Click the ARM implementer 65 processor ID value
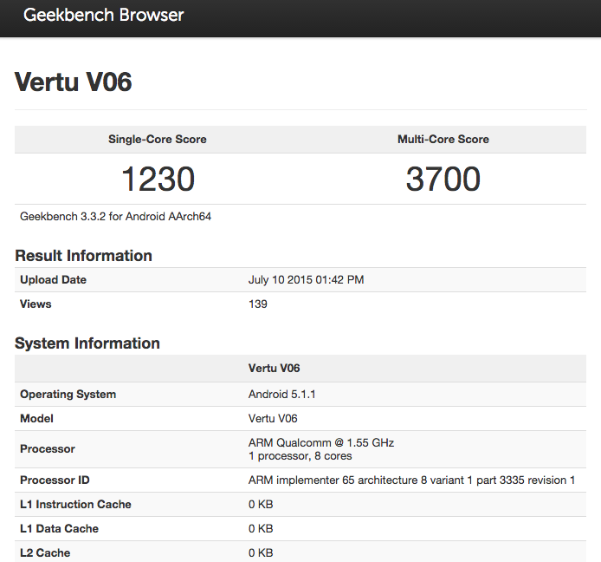The image size is (601, 562). coord(411,480)
